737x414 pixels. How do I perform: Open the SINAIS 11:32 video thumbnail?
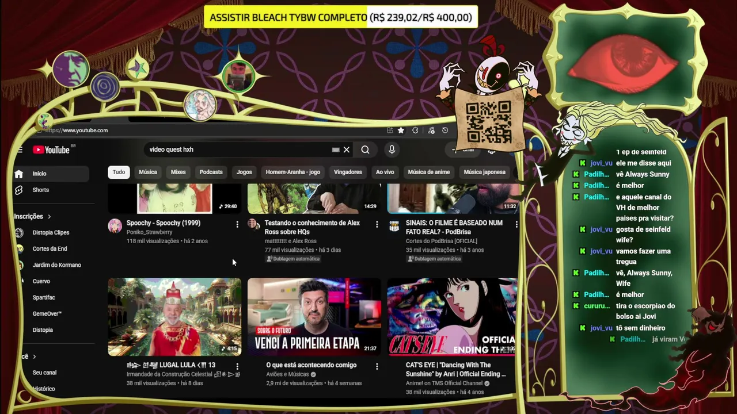[453, 198]
